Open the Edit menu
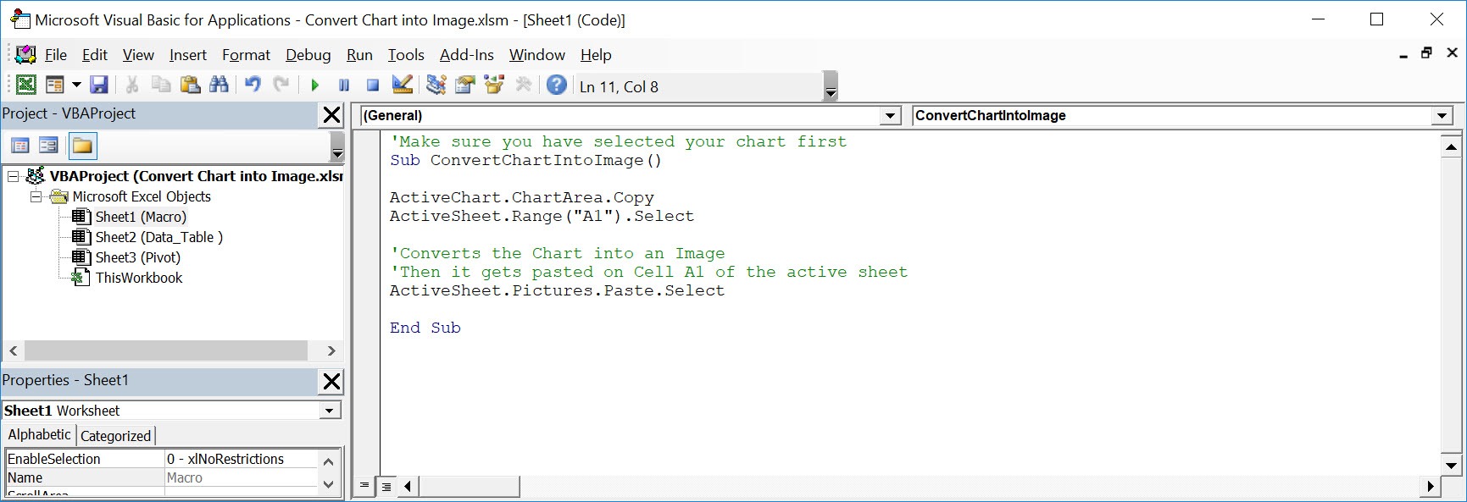Viewport: 1467px width, 502px height. click(95, 55)
